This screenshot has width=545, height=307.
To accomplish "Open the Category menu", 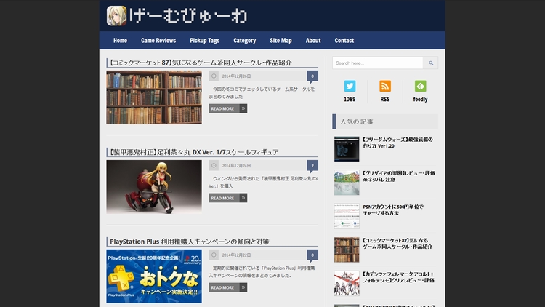I will coord(245,41).
